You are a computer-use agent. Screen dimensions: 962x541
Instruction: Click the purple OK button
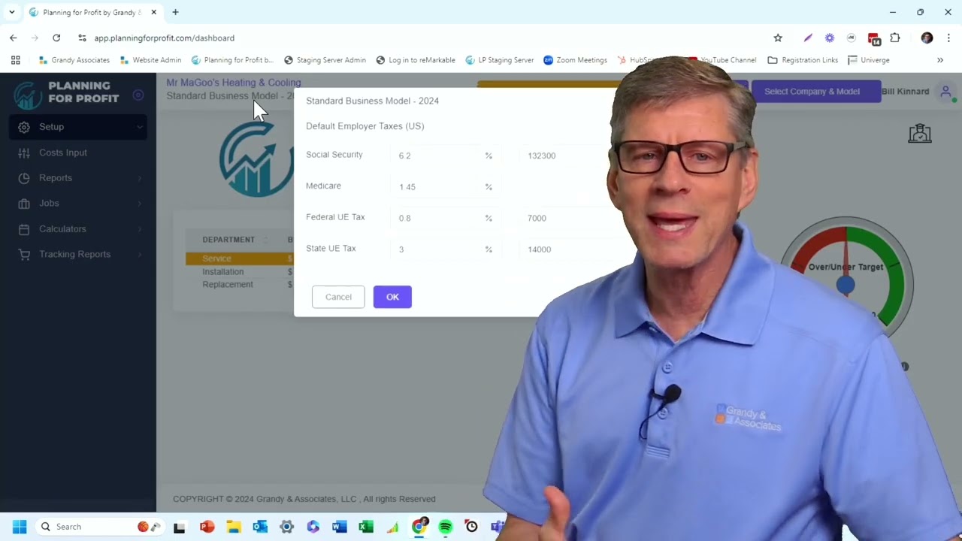click(x=392, y=297)
